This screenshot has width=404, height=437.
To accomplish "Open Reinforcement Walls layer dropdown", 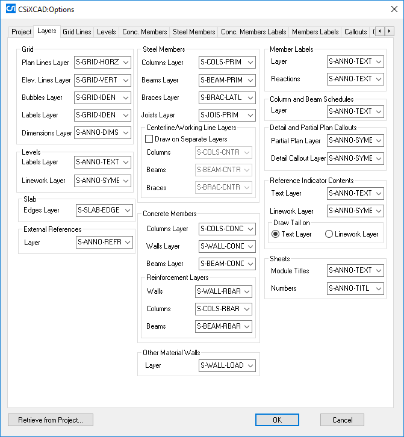I will point(223,291).
